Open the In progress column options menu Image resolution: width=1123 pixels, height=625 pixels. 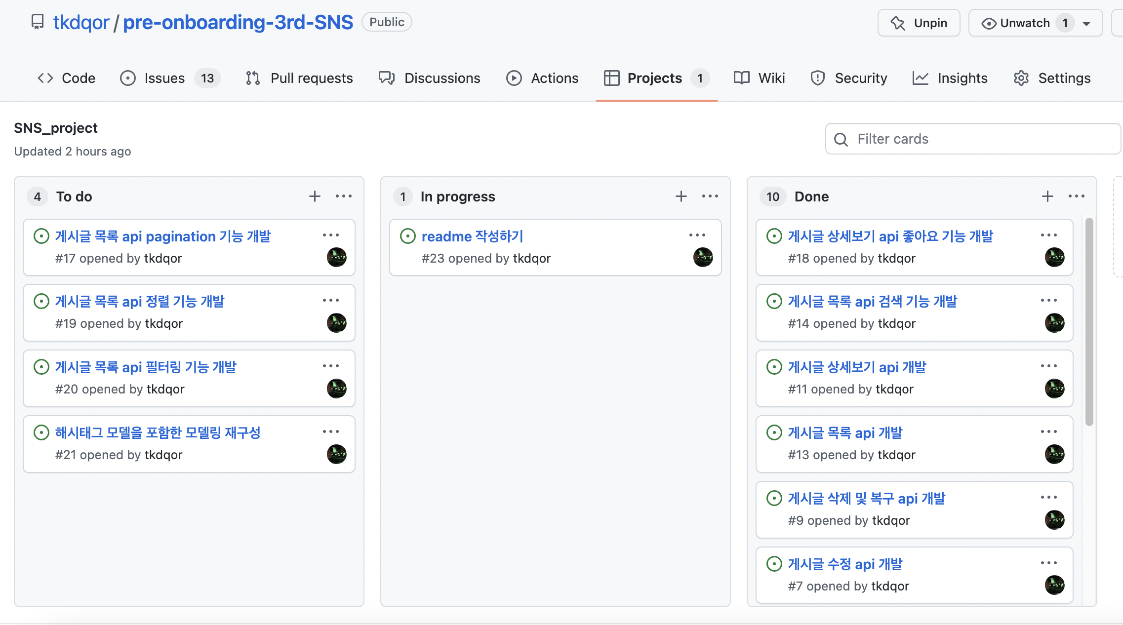tap(710, 196)
